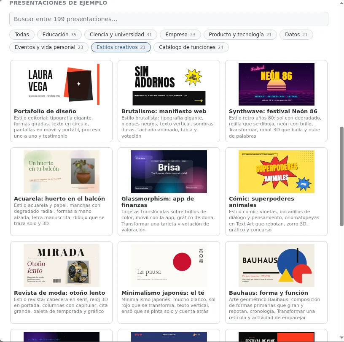Screen dimensions: 344x342
Task: Open Catálogo de funciones filter
Action: click(191, 47)
